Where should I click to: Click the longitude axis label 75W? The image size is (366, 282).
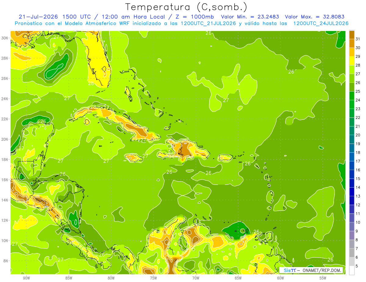point(153,278)
